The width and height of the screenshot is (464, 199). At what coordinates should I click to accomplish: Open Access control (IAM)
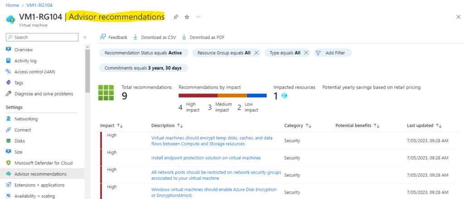point(34,72)
